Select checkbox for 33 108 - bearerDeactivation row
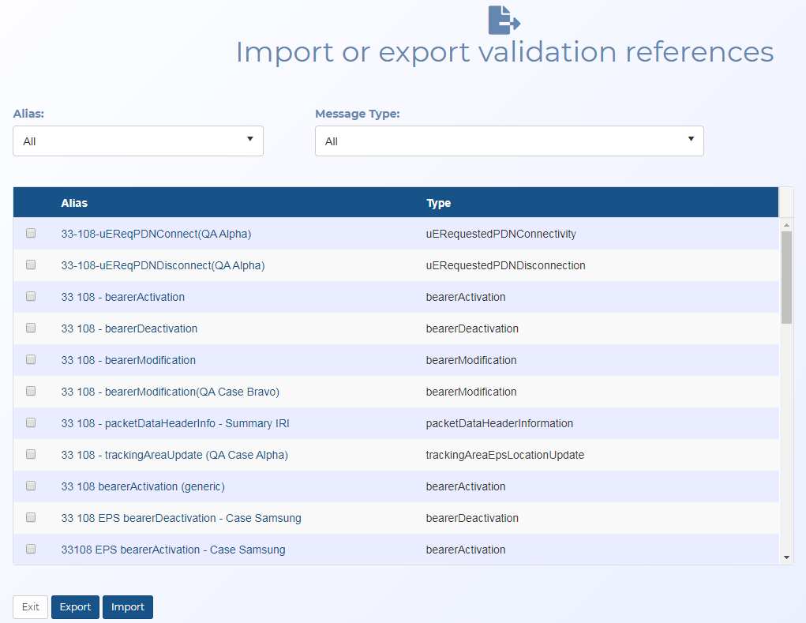 point(31,328)
